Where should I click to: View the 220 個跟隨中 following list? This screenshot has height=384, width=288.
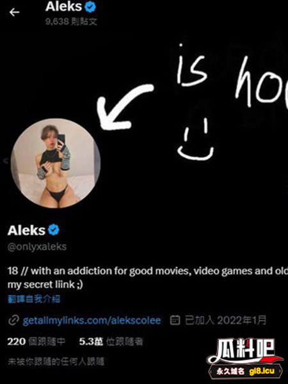36,341
